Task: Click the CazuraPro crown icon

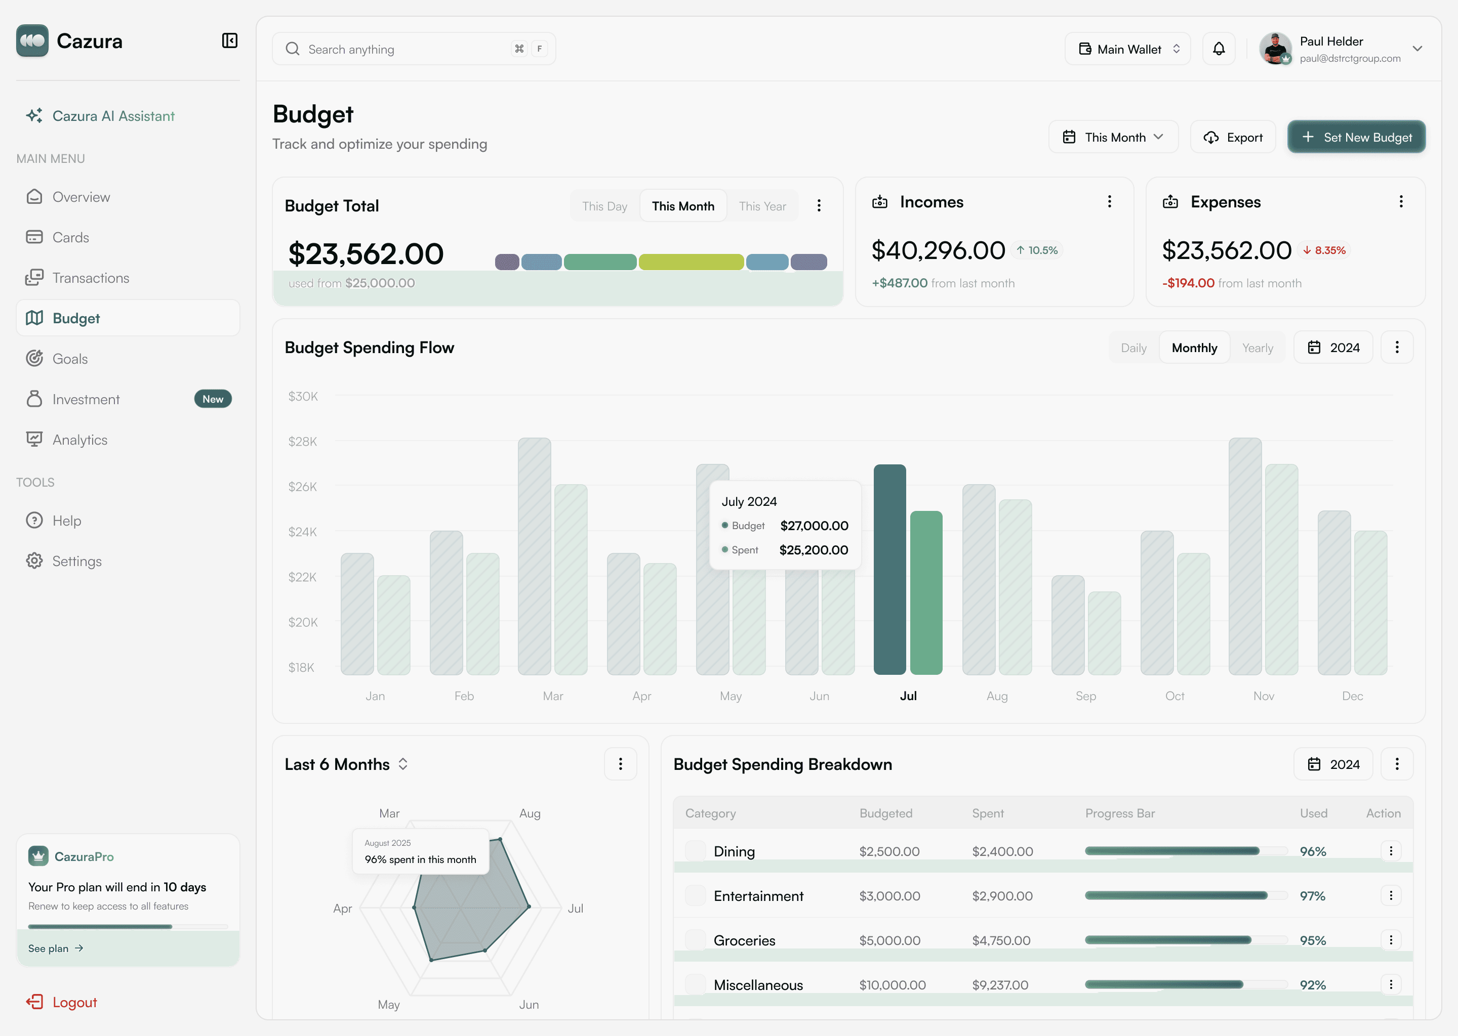Action: tap(38, 856)
